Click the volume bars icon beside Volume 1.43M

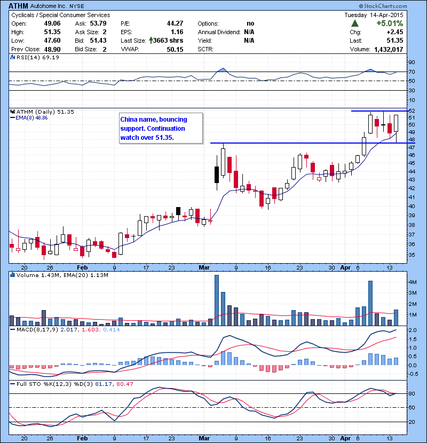(12, 275)
